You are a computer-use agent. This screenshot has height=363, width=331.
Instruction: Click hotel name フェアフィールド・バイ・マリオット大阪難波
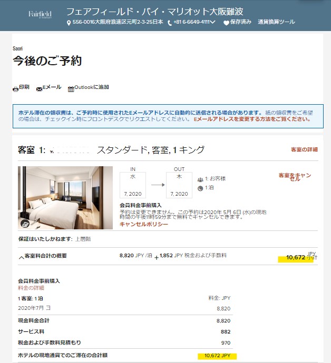(x=155, y=12)
